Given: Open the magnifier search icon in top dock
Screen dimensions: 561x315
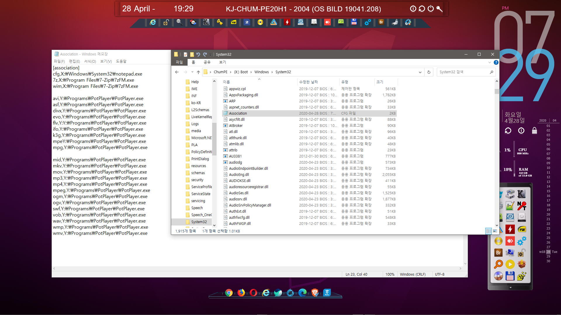Looking at the screenshot, I should click(x=179, y=22).
